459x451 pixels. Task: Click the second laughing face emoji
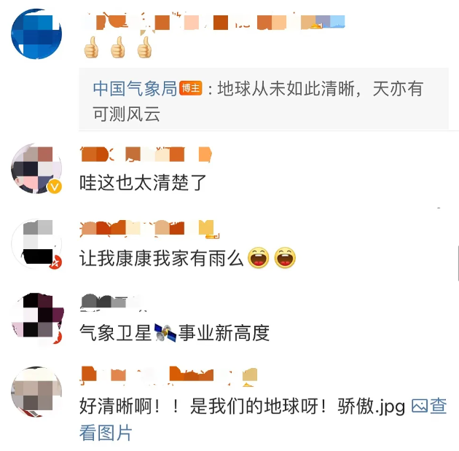tap(285, 258)
